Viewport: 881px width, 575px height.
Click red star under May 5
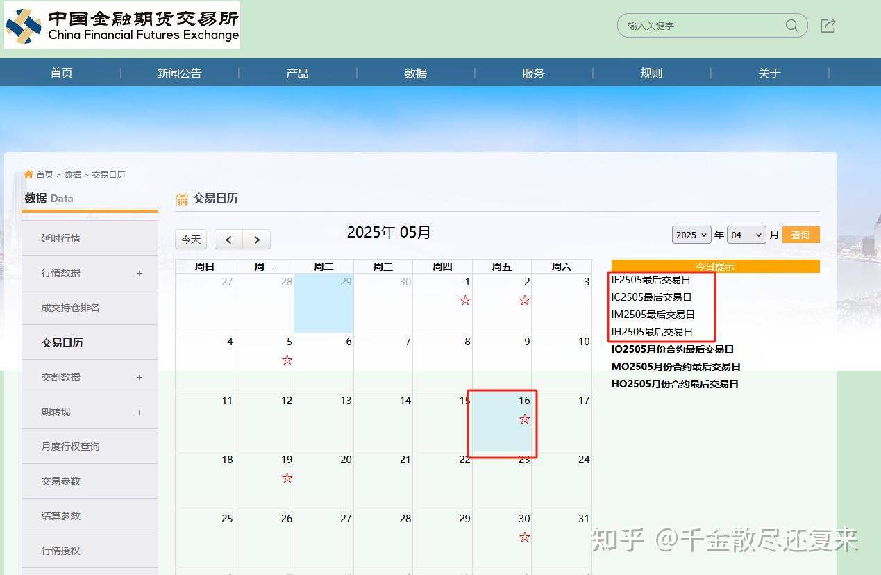(287, 360)
